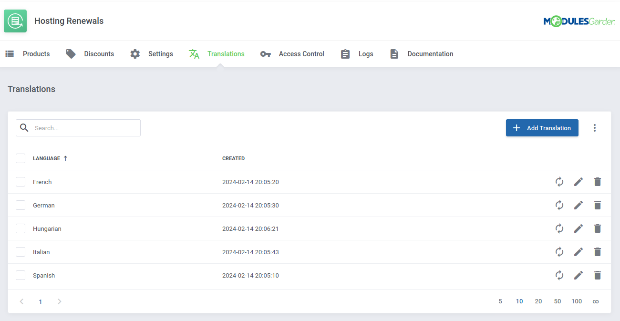Image resolution: width=620 pixels, height=321 pixels.
Task: Click the Hungarian language cell
Action: pyautogui.click(x=47, y=229)
